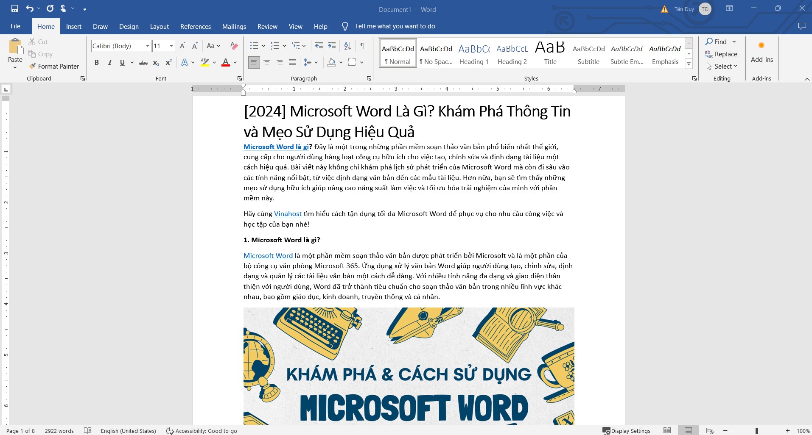Apply subscript formatting

pyautogui.click(x=156, y=63)
